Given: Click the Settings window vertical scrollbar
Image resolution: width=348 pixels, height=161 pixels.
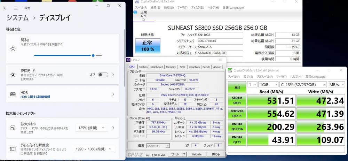Looking at the screenshot, I should [x=125, y=58].
